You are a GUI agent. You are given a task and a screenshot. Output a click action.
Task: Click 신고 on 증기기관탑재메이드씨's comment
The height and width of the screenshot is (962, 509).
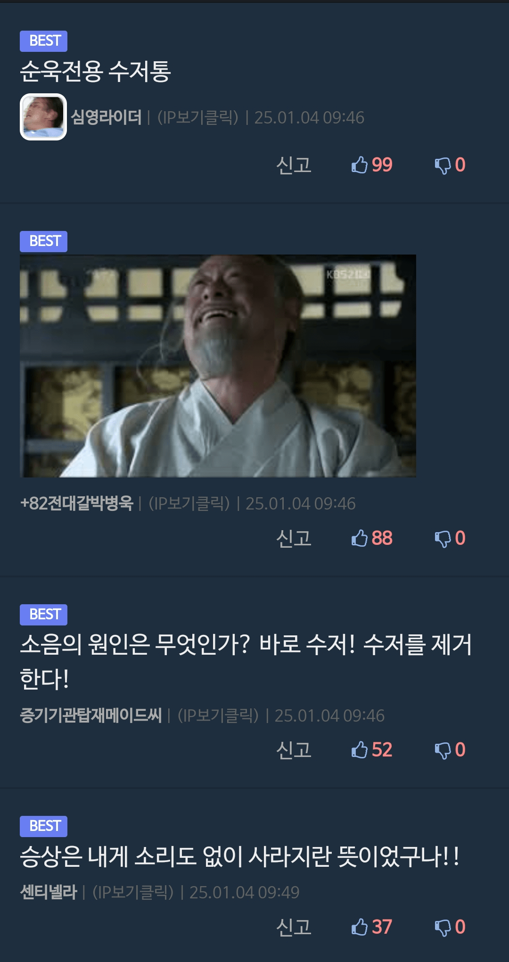(294, 750)
